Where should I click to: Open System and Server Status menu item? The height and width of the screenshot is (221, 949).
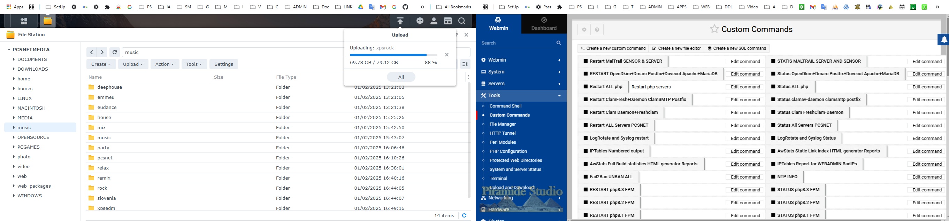coord(515,169)
